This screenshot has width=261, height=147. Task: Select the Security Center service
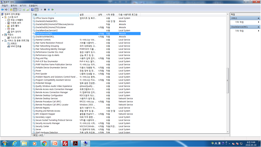coord(42,126)
